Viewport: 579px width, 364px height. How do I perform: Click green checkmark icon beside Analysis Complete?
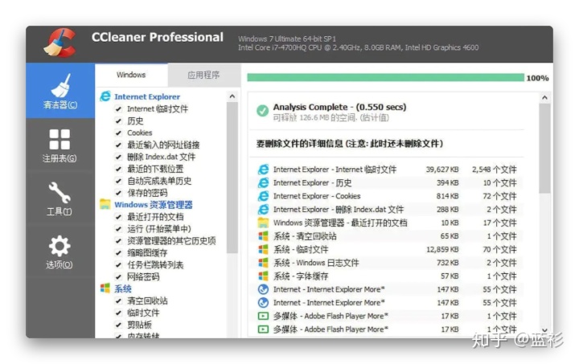pos(262,111)
